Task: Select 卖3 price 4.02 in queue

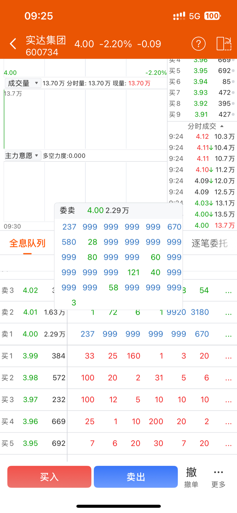Action: click(30, 290)
